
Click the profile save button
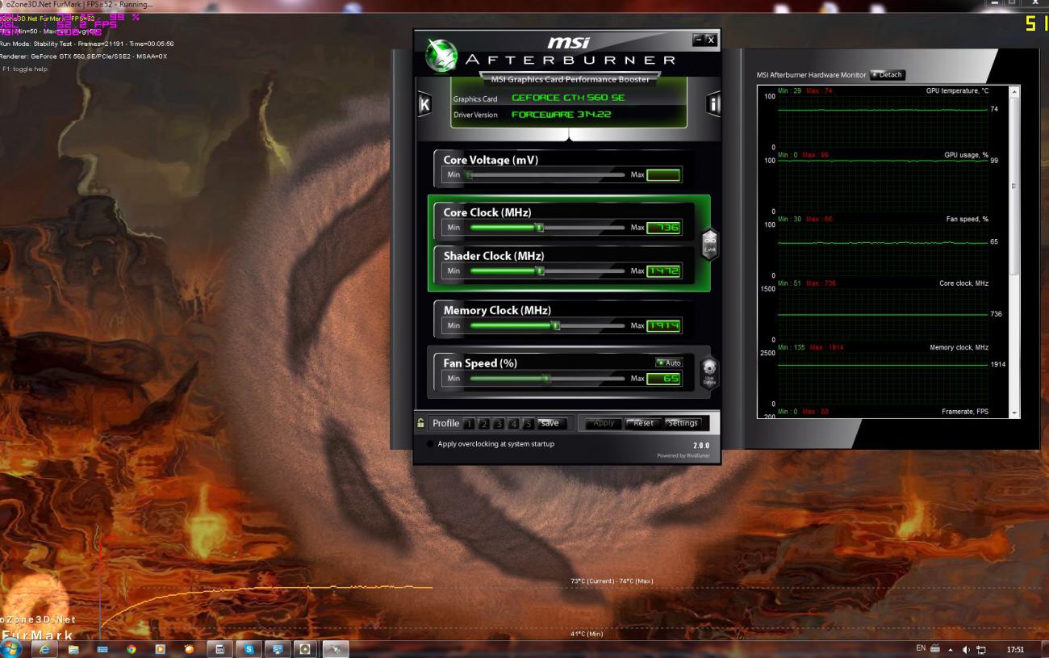(x=550, y=423)
